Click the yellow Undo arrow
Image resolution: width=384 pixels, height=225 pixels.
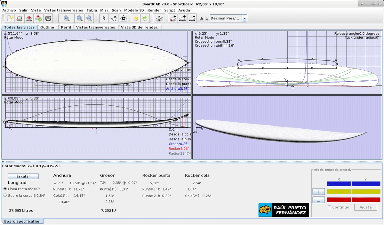135,18
